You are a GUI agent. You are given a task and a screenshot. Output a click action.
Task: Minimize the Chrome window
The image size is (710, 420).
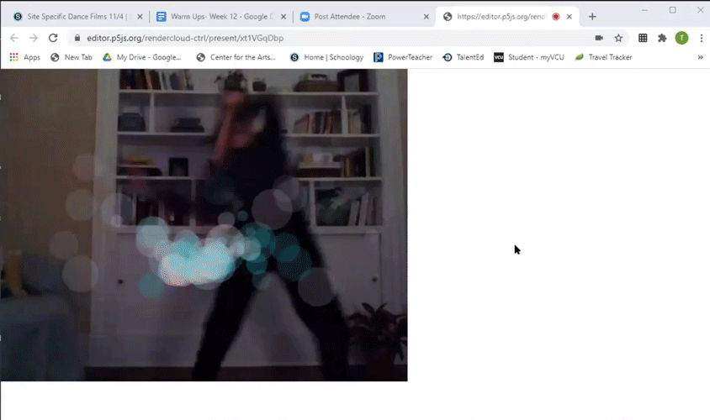644,10
